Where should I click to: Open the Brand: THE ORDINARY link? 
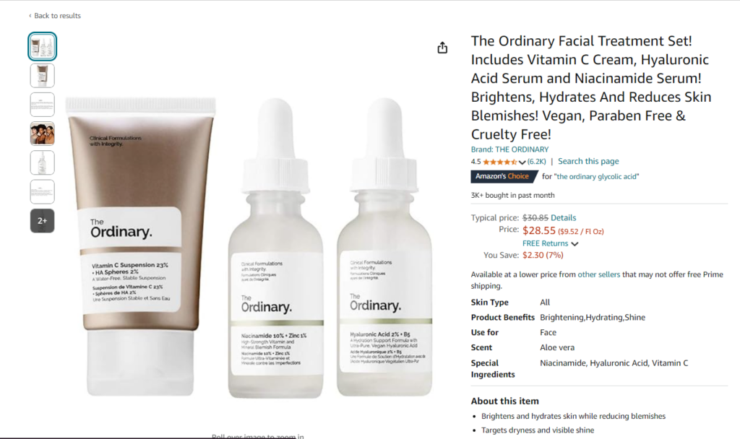[x=509, y=149]
